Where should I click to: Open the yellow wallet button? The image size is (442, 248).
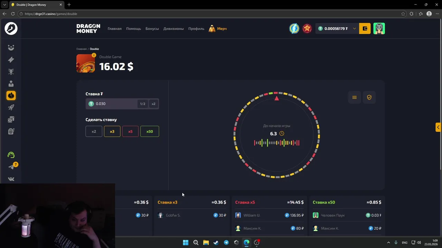coord(365,29)
